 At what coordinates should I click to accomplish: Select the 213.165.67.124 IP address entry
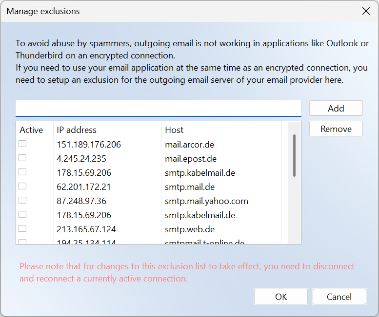click(x=86, y=229)
